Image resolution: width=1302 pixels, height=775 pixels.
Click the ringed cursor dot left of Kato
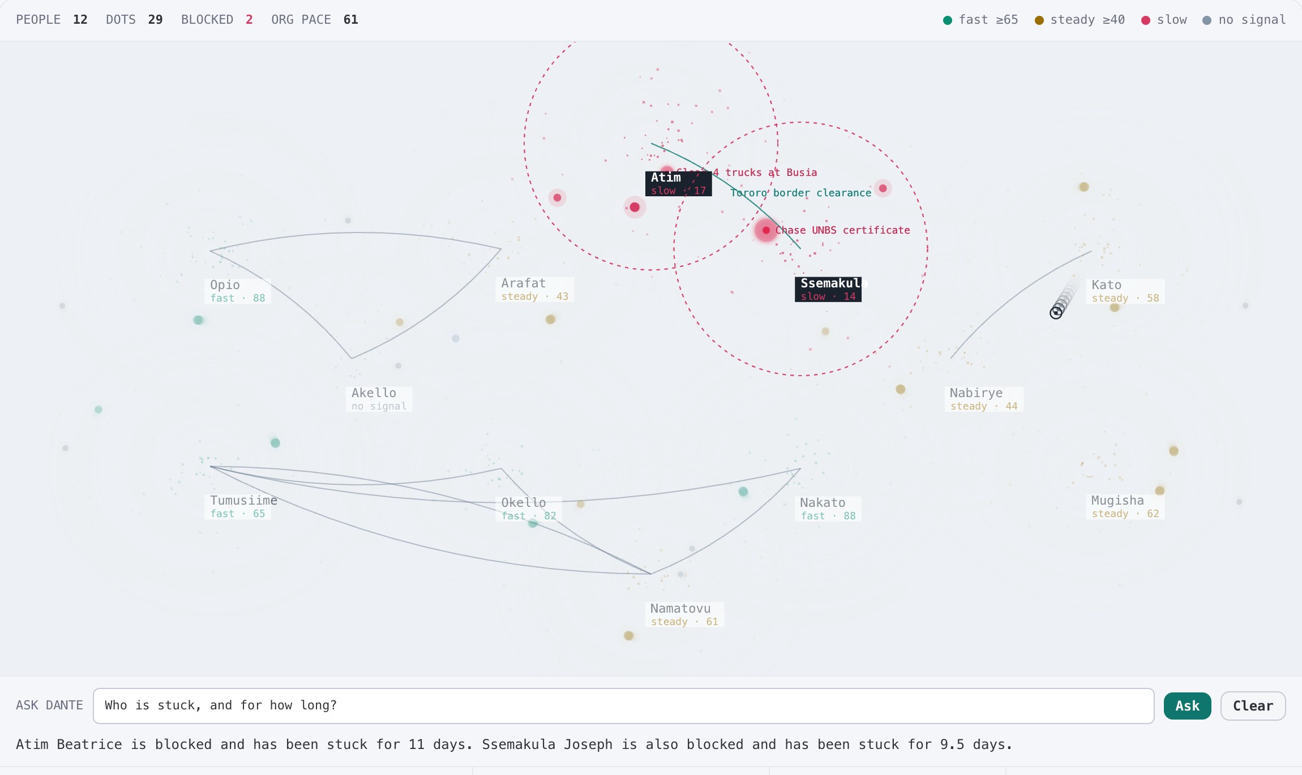[x=1056, y=312]
